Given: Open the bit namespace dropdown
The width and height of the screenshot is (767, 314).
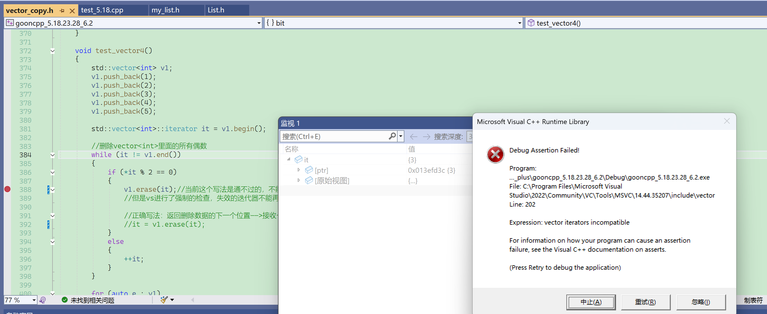Looking at the screenshot, I should (x=519, y=23).
